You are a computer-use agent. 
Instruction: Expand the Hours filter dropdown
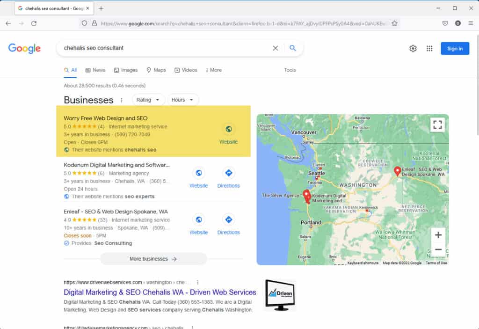coord(183,100)
